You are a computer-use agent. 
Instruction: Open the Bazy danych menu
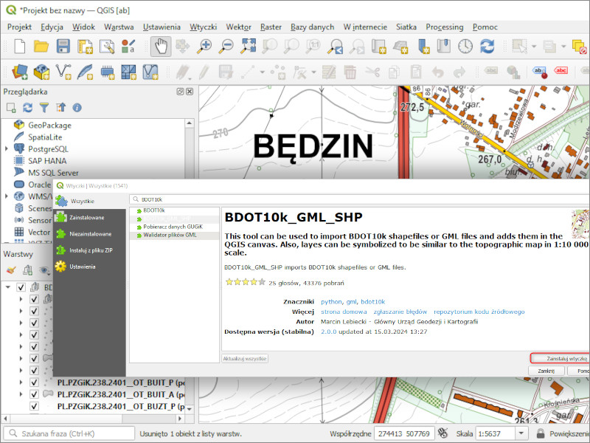(x=312, y=27)
